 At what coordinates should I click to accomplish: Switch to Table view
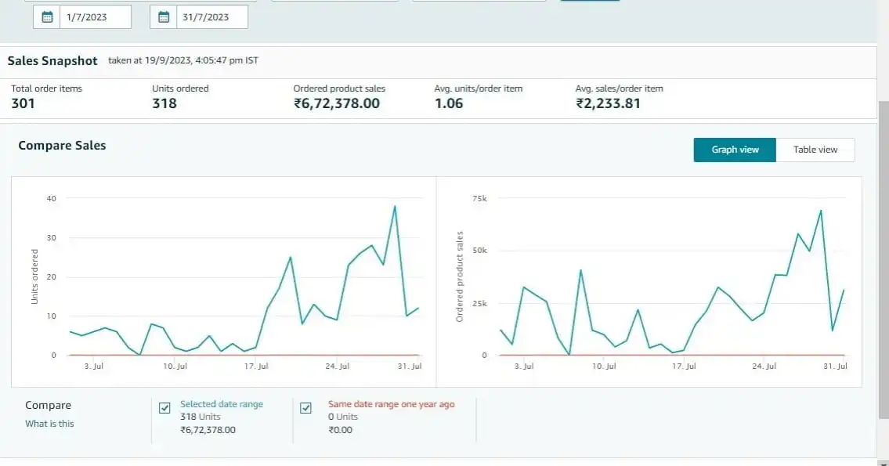pyautogui.click(x=815, y=150)
